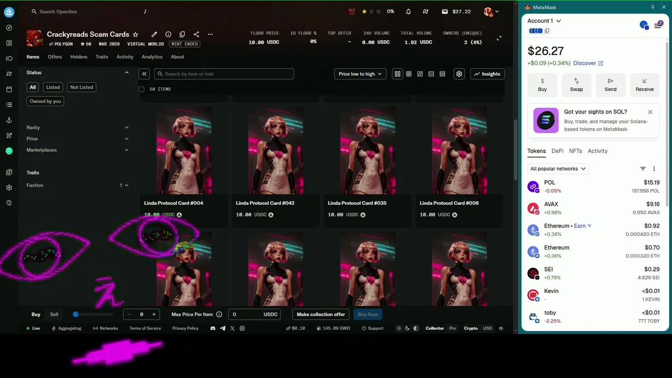Switch to the MetaMask Activity tab
The image size is (672, 378).
(x=597, y=151)
